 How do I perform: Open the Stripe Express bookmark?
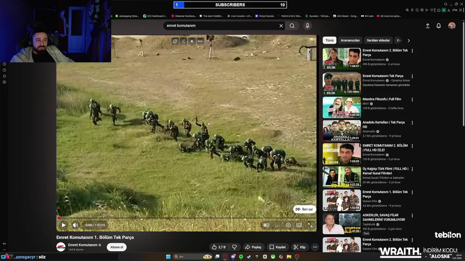click(x=264, y=16)
